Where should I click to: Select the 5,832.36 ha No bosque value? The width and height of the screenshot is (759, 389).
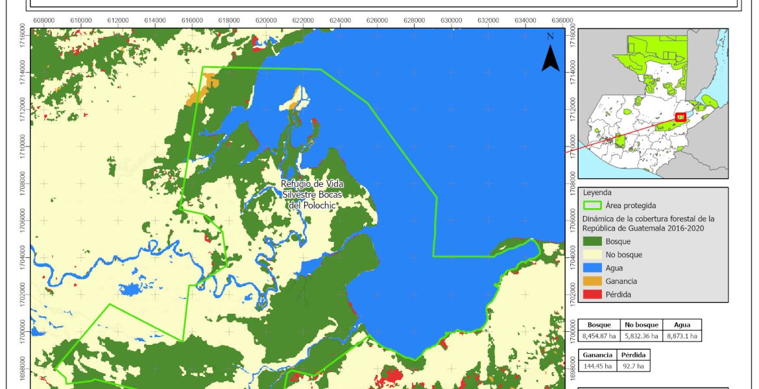coord(642,336)
